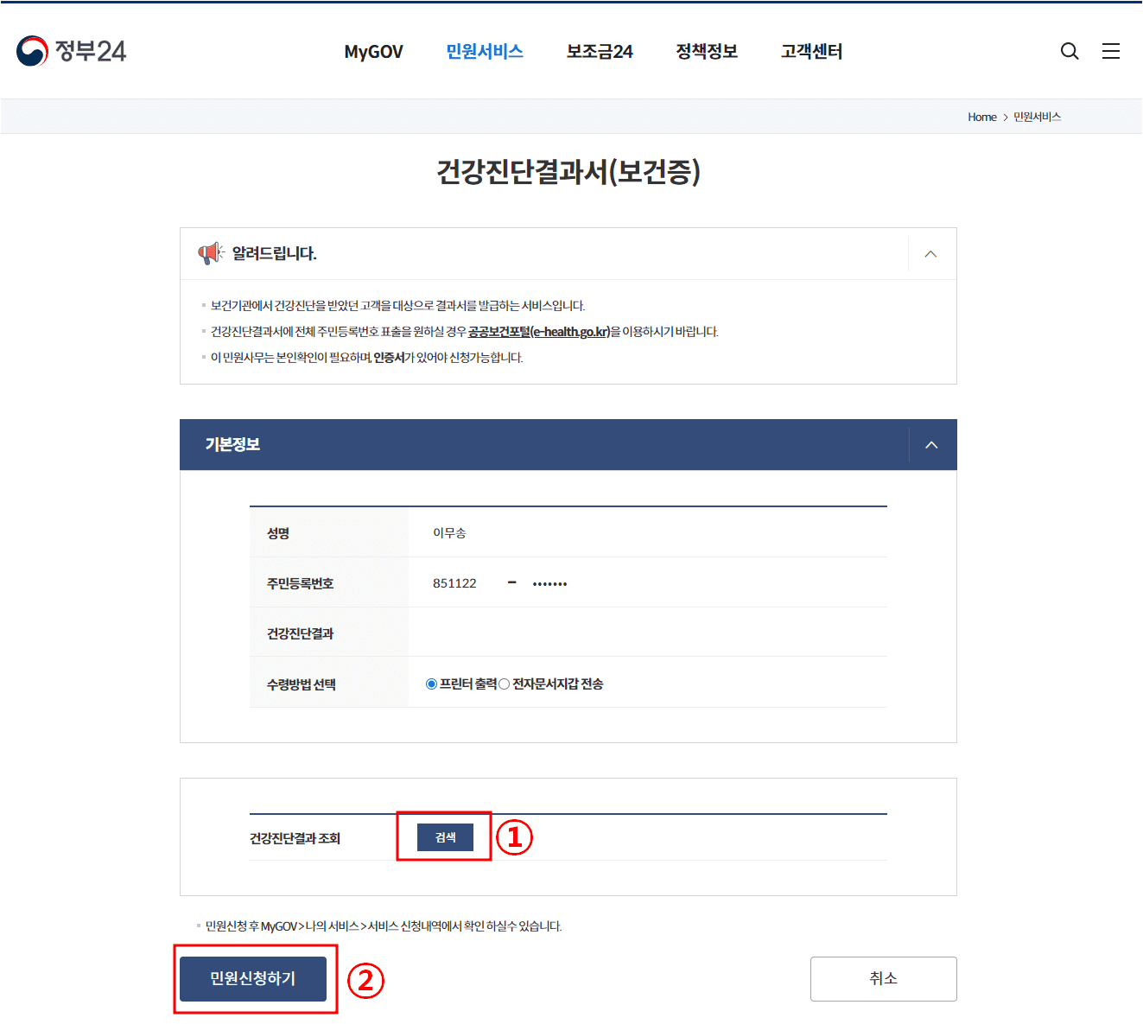This screenshot has height=1024, width=1143.
Task: Open the 민원서비스 menu
Action: click(x=485, y=51)
